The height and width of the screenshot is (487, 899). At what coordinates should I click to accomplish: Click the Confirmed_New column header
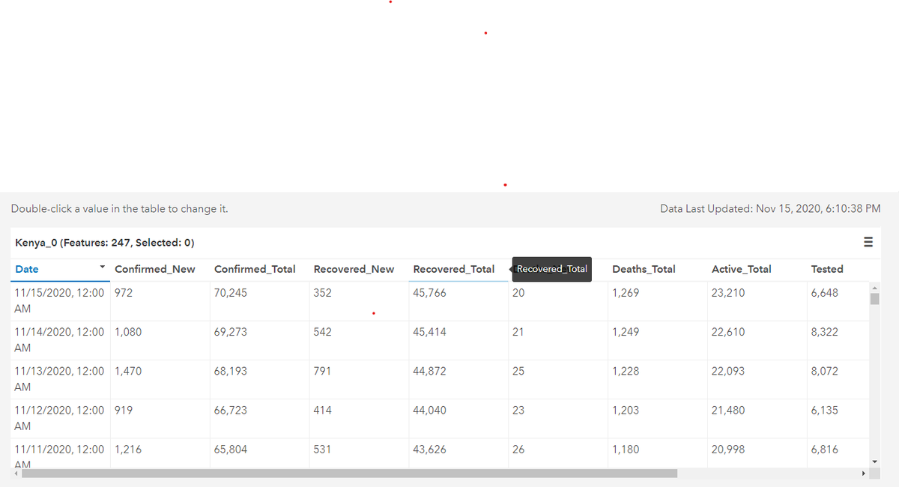click(155, 269)
